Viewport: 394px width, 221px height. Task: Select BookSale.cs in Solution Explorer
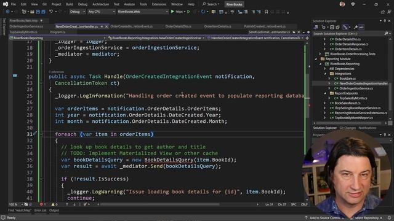pos(347,79)
